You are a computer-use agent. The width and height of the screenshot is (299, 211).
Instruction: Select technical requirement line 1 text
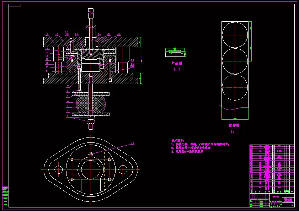(x=200, y=144)
